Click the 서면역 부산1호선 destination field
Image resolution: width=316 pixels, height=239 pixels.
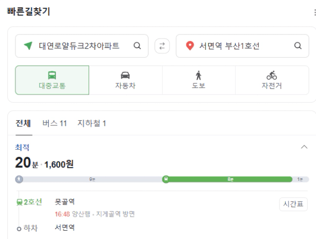(x=242, y=46)
